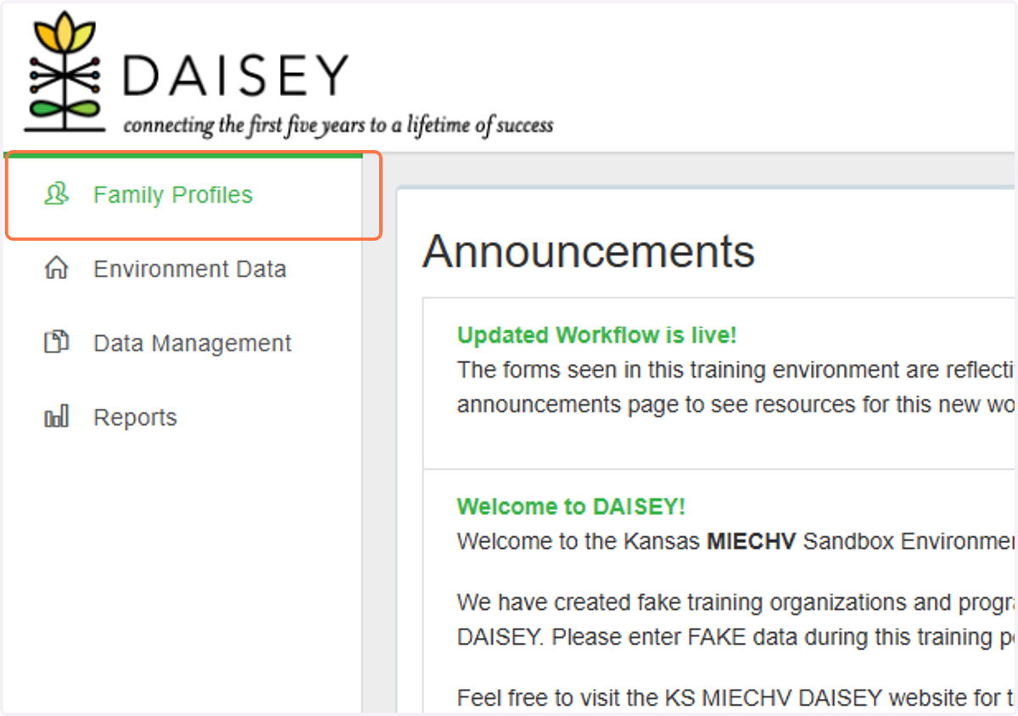Image resolution: width=1018 pixels, height=716 pixels.
Task: Select the 'Welcome to DAISEY!' announcement title
Action: point(571,506)
